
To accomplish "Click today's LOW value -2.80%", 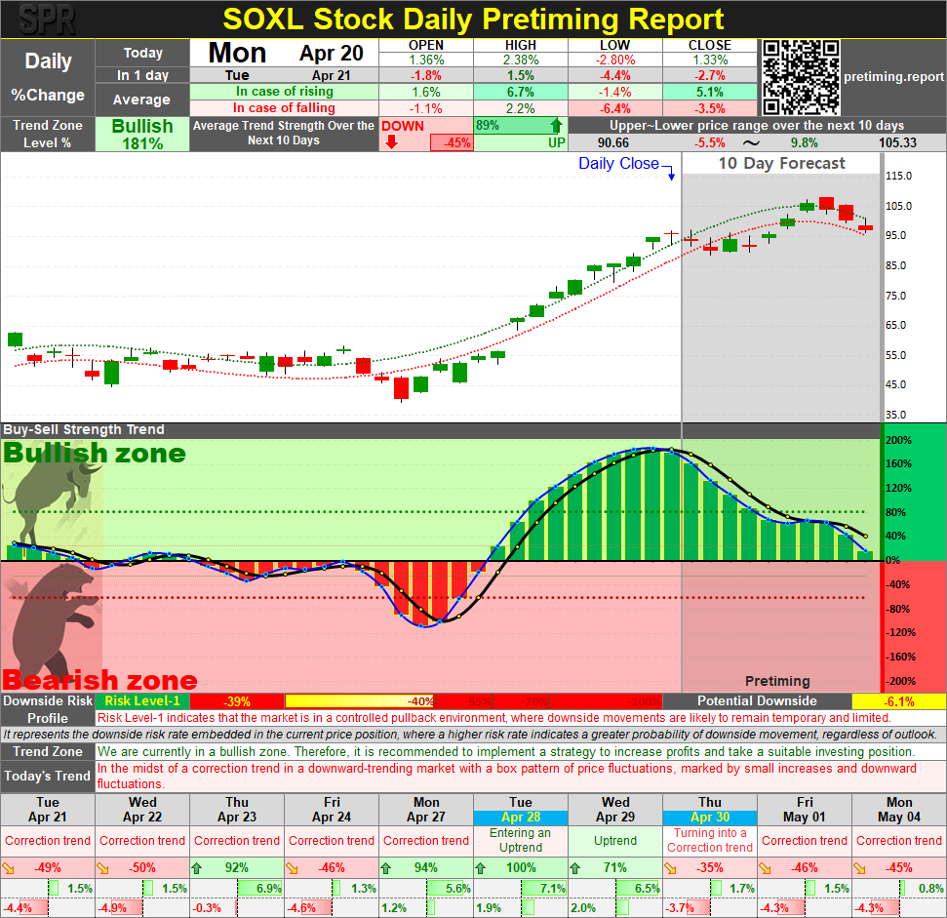I will pos(614,60).
